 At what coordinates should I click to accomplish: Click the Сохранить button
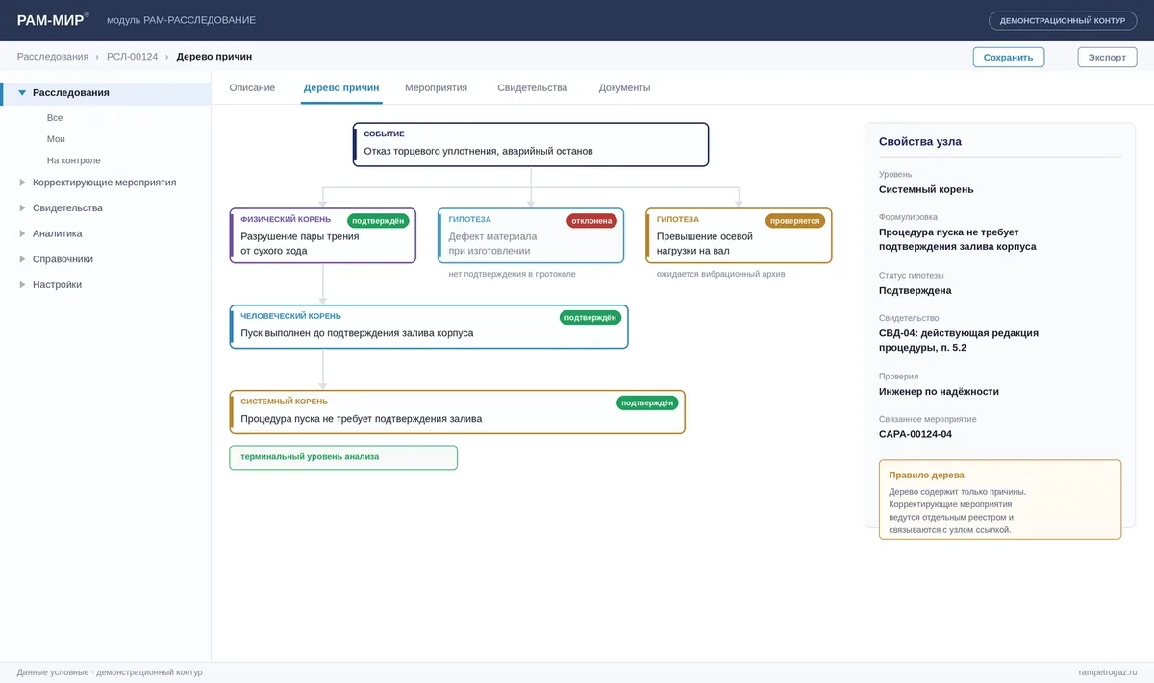tap(1009, 57)
